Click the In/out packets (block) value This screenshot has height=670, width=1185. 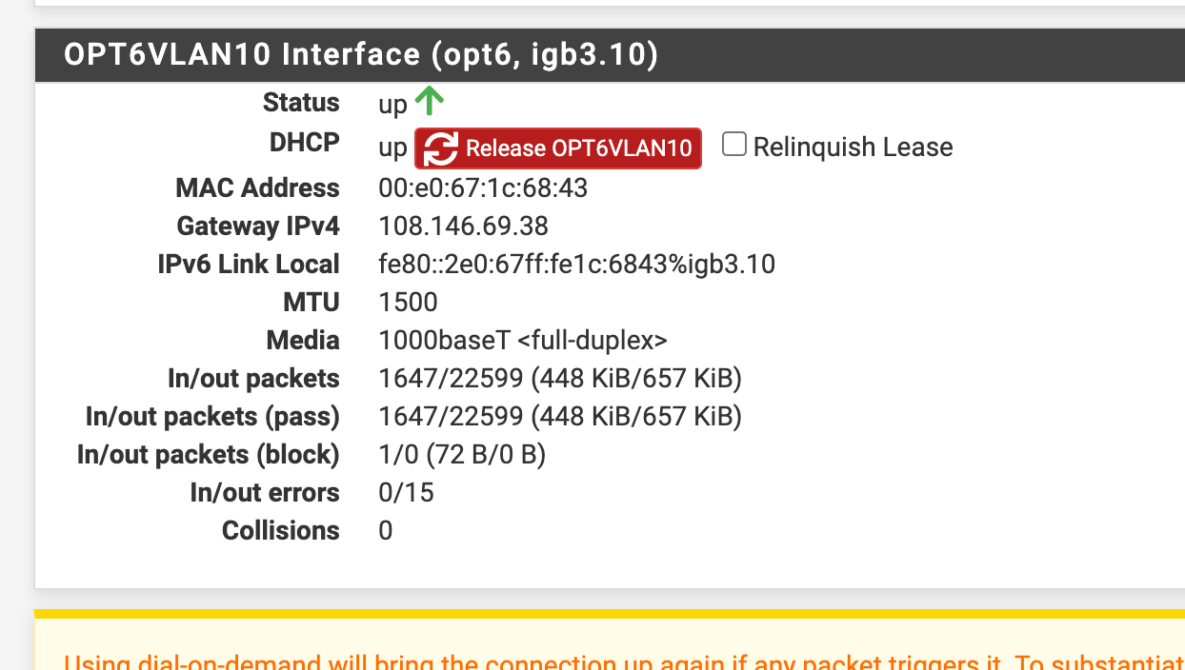point(462,455)
